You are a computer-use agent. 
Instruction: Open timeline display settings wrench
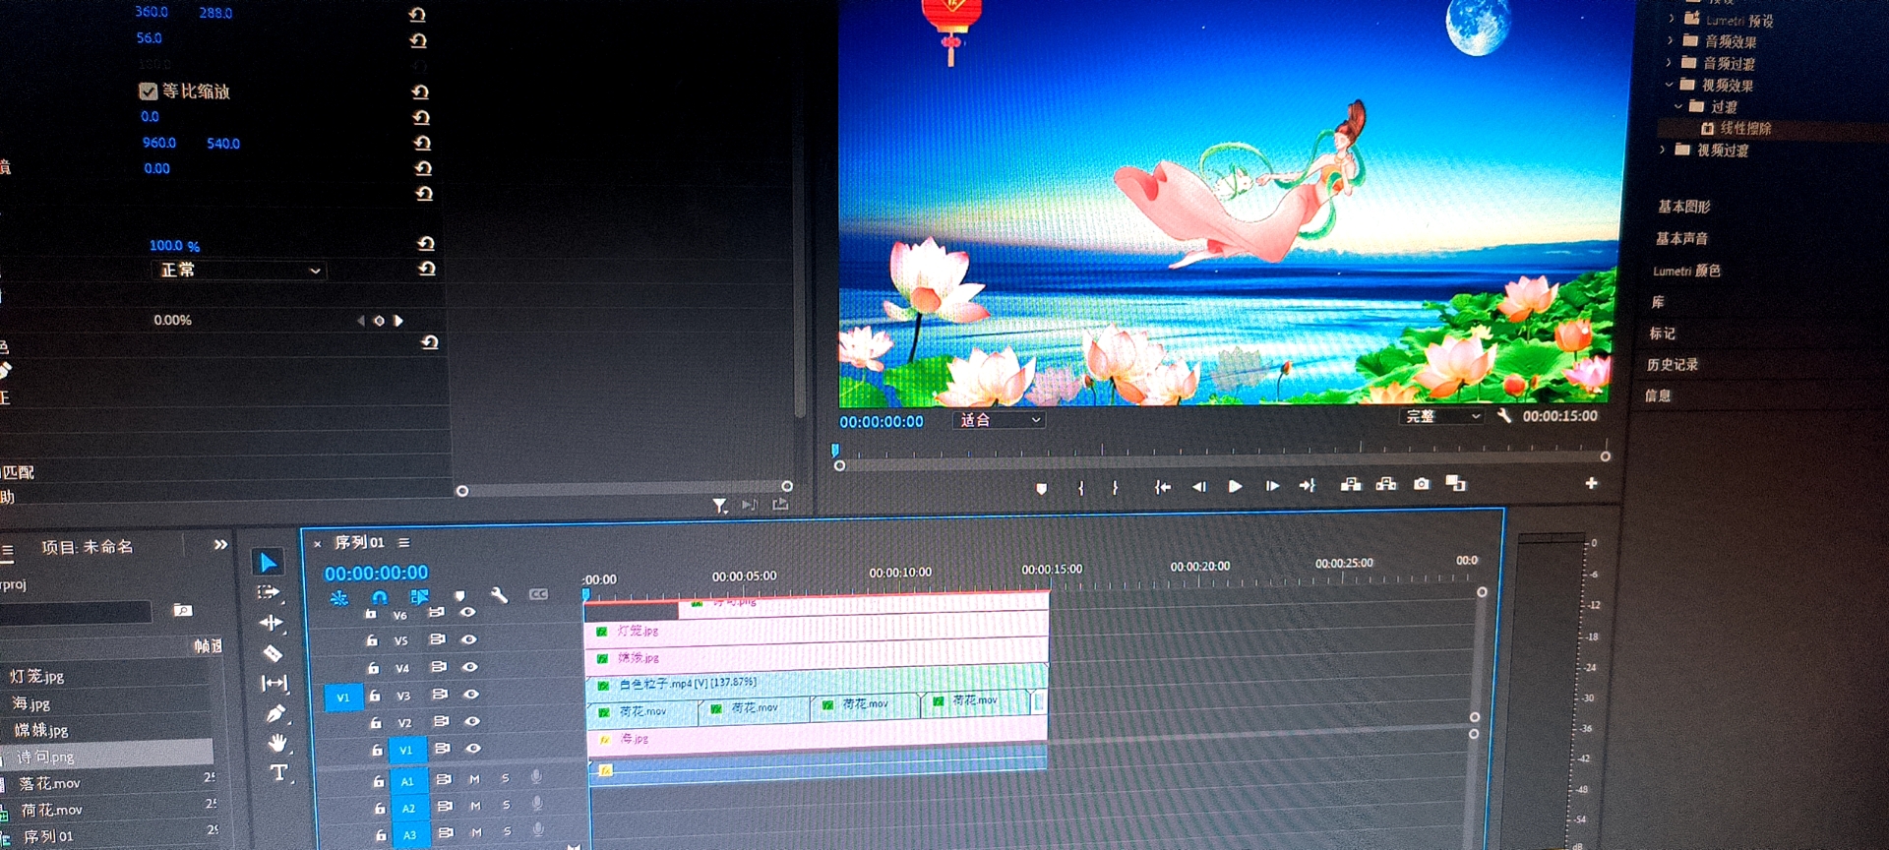click(499, 595)
